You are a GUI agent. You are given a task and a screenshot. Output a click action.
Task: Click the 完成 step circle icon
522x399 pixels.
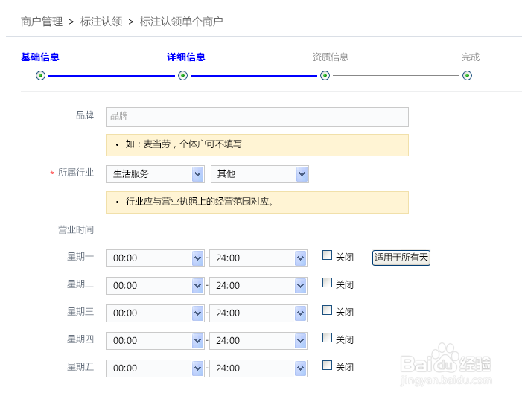coord(467,75)
